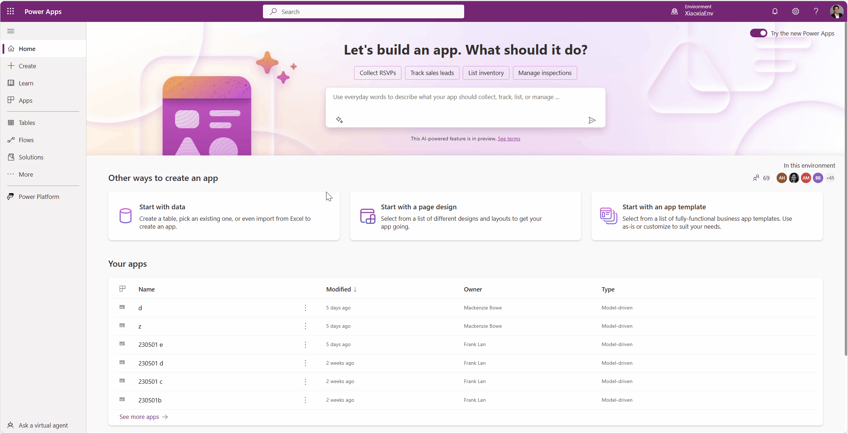Screen dimensions: 848x434
Task: Disable the Try the new Power Apps toggle
Action: (x=759, y=33)
